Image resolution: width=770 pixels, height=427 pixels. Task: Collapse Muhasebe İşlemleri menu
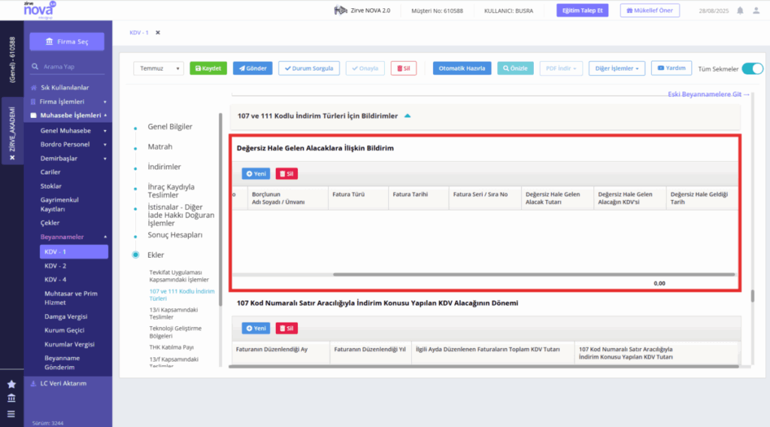point(105,115)
